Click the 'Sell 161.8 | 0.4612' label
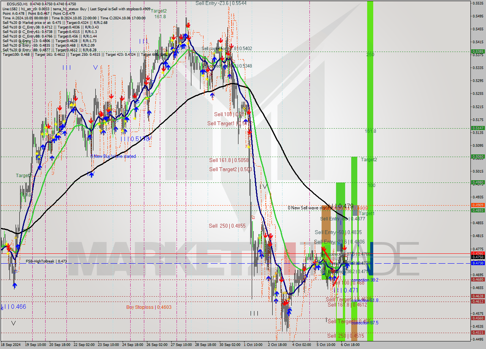The height and width of the screenshot is (349, 486). 347,305
